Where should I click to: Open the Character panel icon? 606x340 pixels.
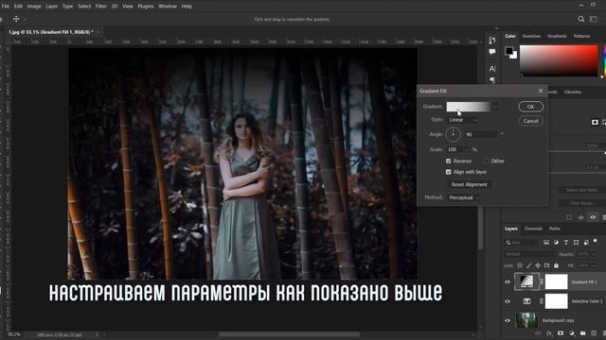click(492, 69)
